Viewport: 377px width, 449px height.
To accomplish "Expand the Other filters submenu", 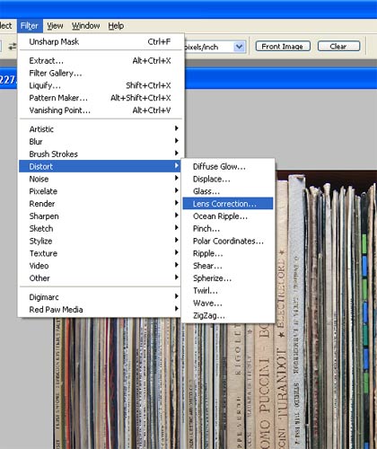I will [100, 278].
